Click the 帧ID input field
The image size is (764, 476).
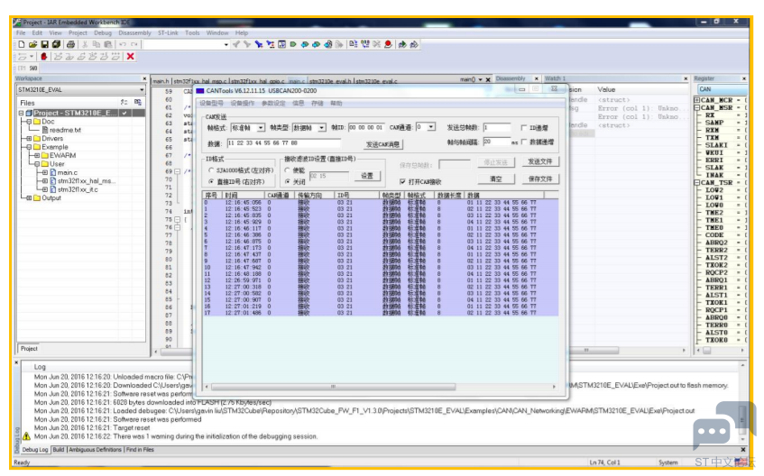pyautogui.click(x=366, y=128)
